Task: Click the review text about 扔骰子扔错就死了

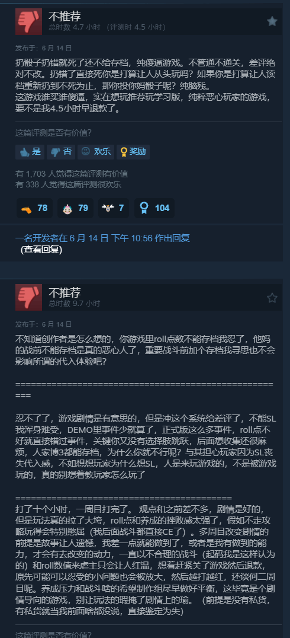Action: pos(146,87)
